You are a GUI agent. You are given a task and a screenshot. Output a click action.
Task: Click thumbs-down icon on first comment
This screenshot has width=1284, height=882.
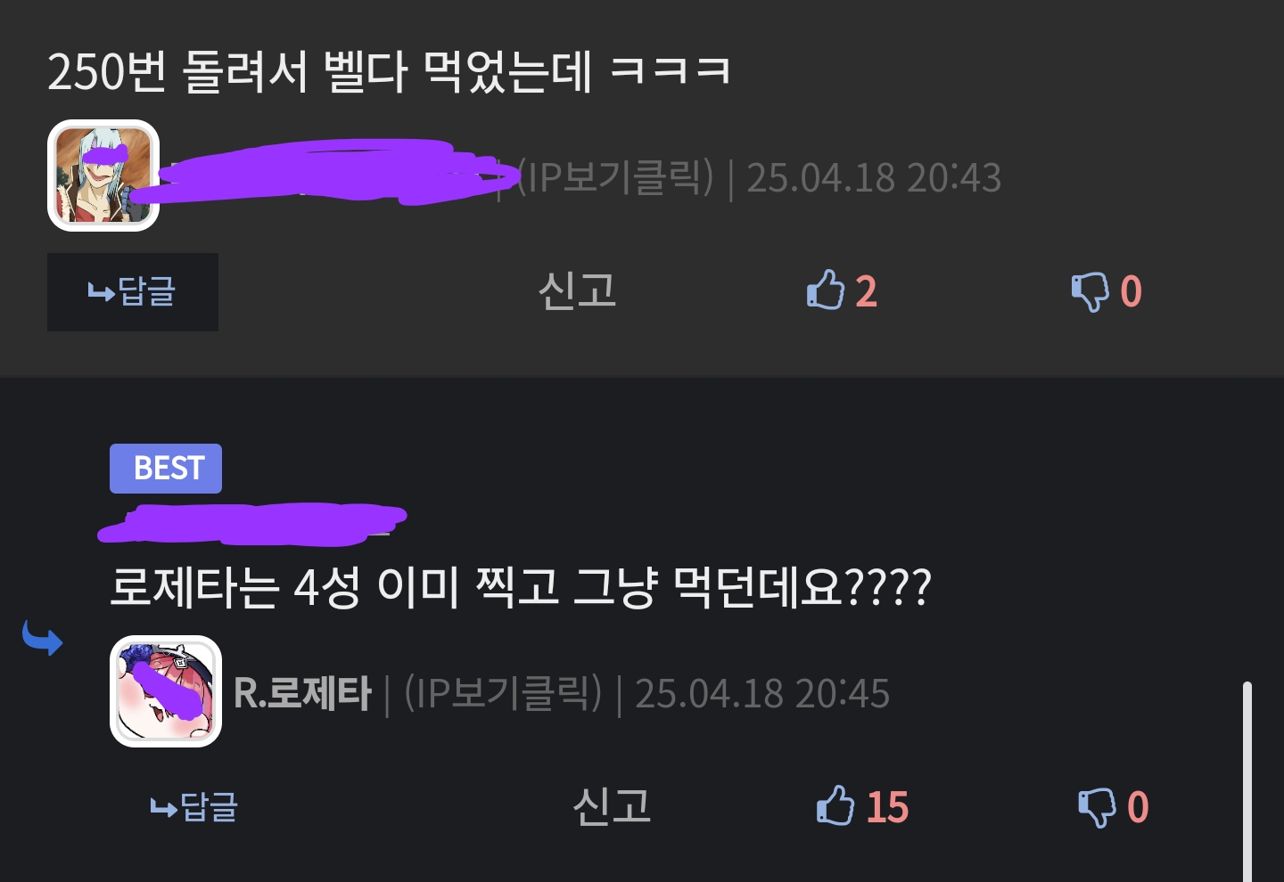coord(1089,291)
